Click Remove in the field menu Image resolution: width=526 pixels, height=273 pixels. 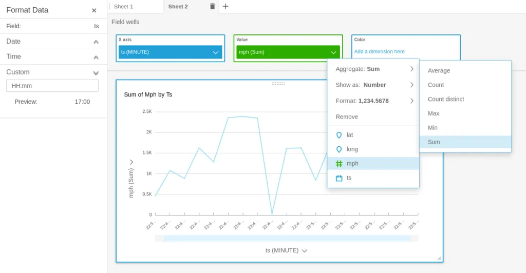click(x=347, y=117)
